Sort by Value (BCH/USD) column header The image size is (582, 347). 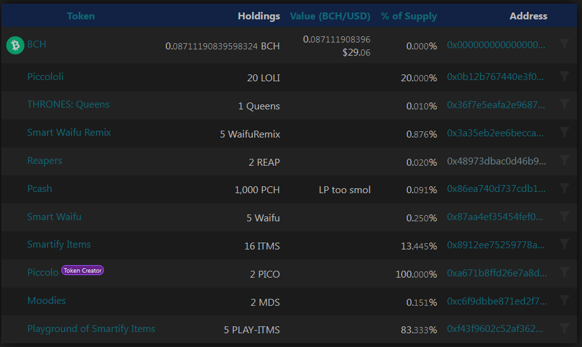[330, 16]
